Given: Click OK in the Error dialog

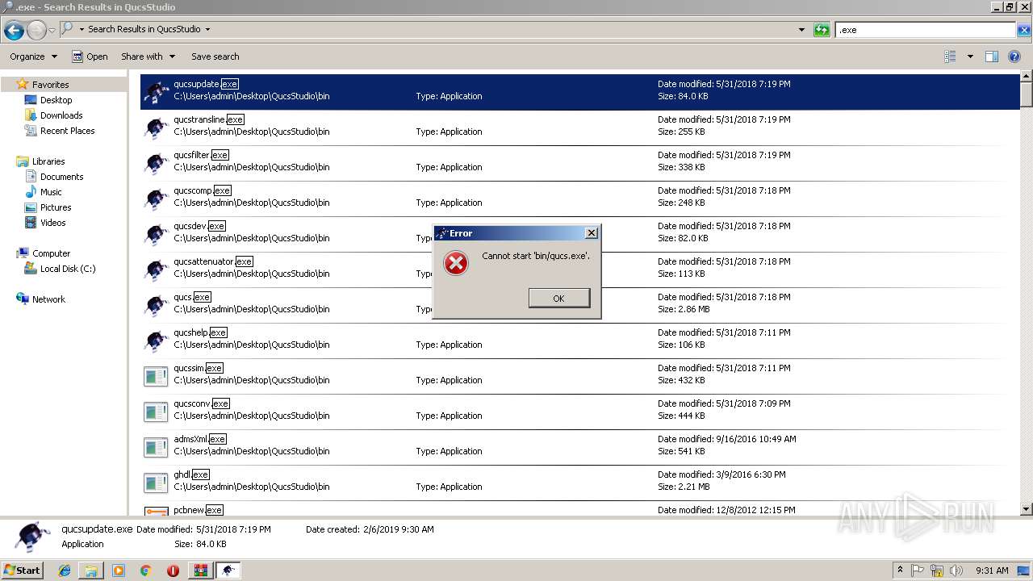Looking at the screenshot, I should 558,298.
